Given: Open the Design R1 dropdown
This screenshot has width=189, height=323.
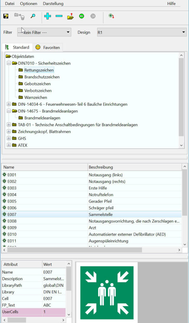Looking at the screenshot, I should (x=142, y=32).
